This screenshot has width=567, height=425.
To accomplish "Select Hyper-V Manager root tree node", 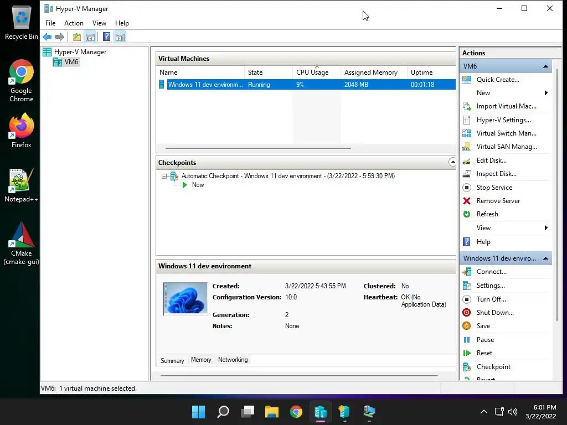I will coord(80,52).
